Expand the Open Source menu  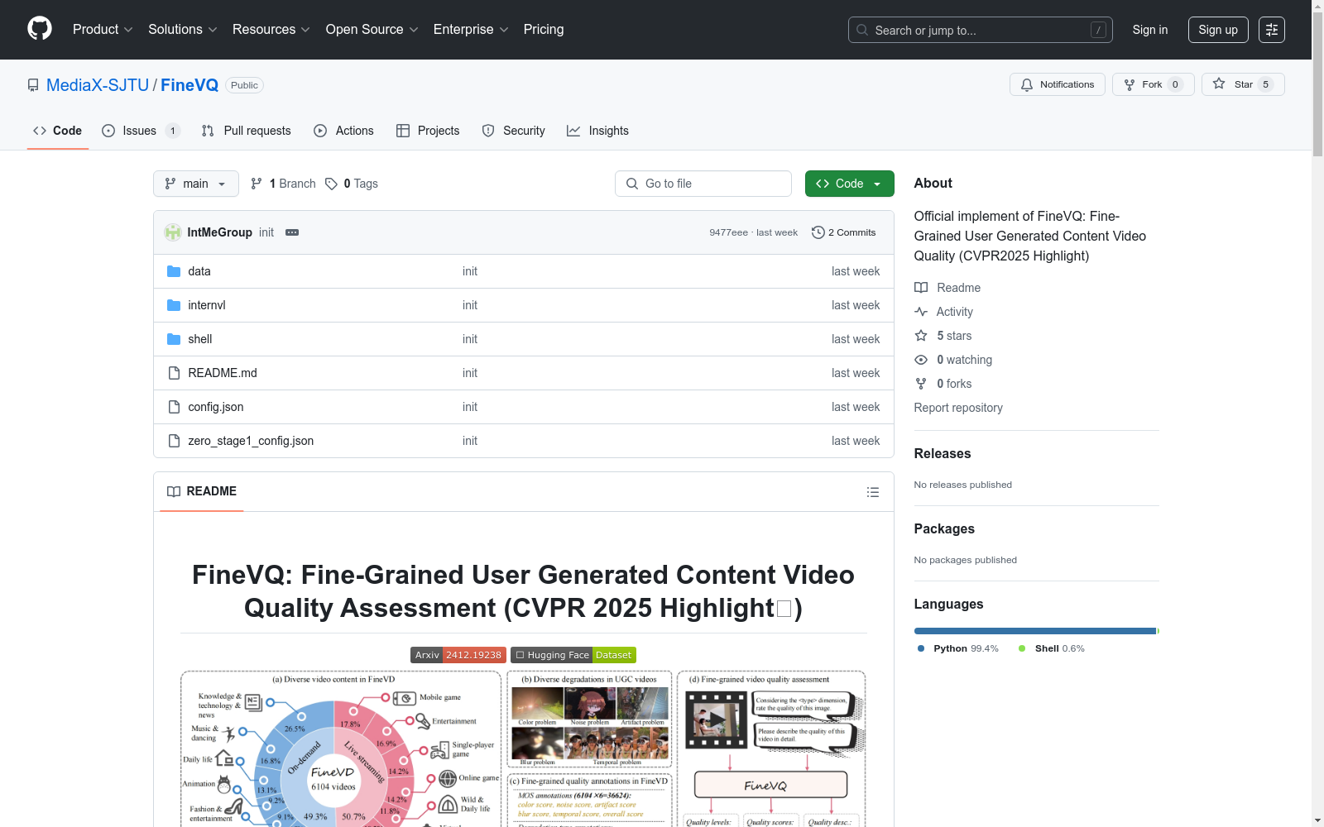point(372,30)
